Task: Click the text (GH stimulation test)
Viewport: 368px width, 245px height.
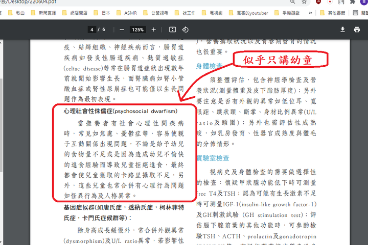Action: click(x=272, y=215)
